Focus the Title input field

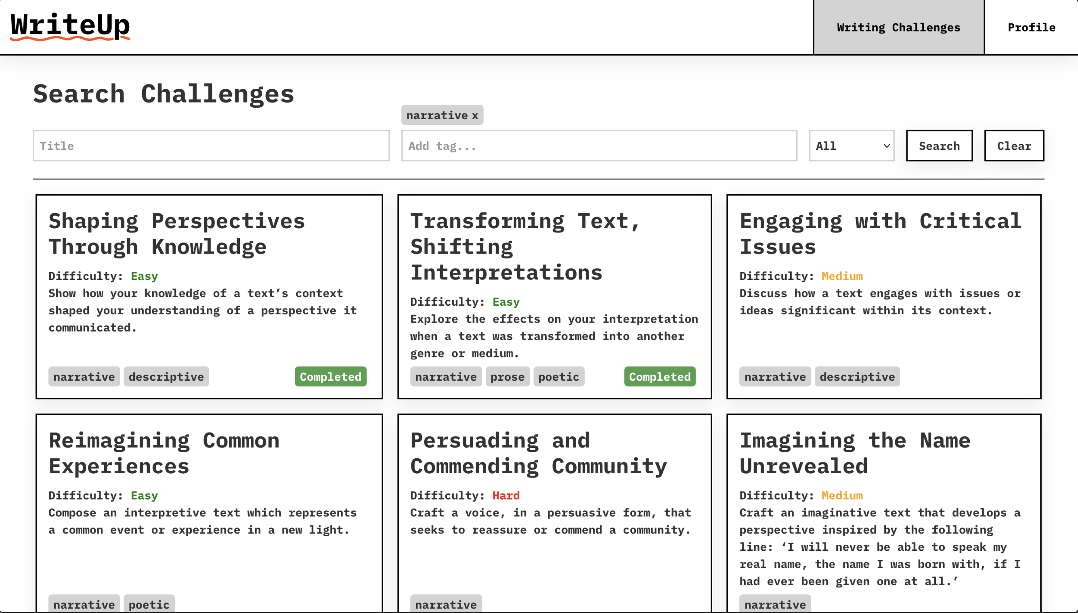(211, 146)
